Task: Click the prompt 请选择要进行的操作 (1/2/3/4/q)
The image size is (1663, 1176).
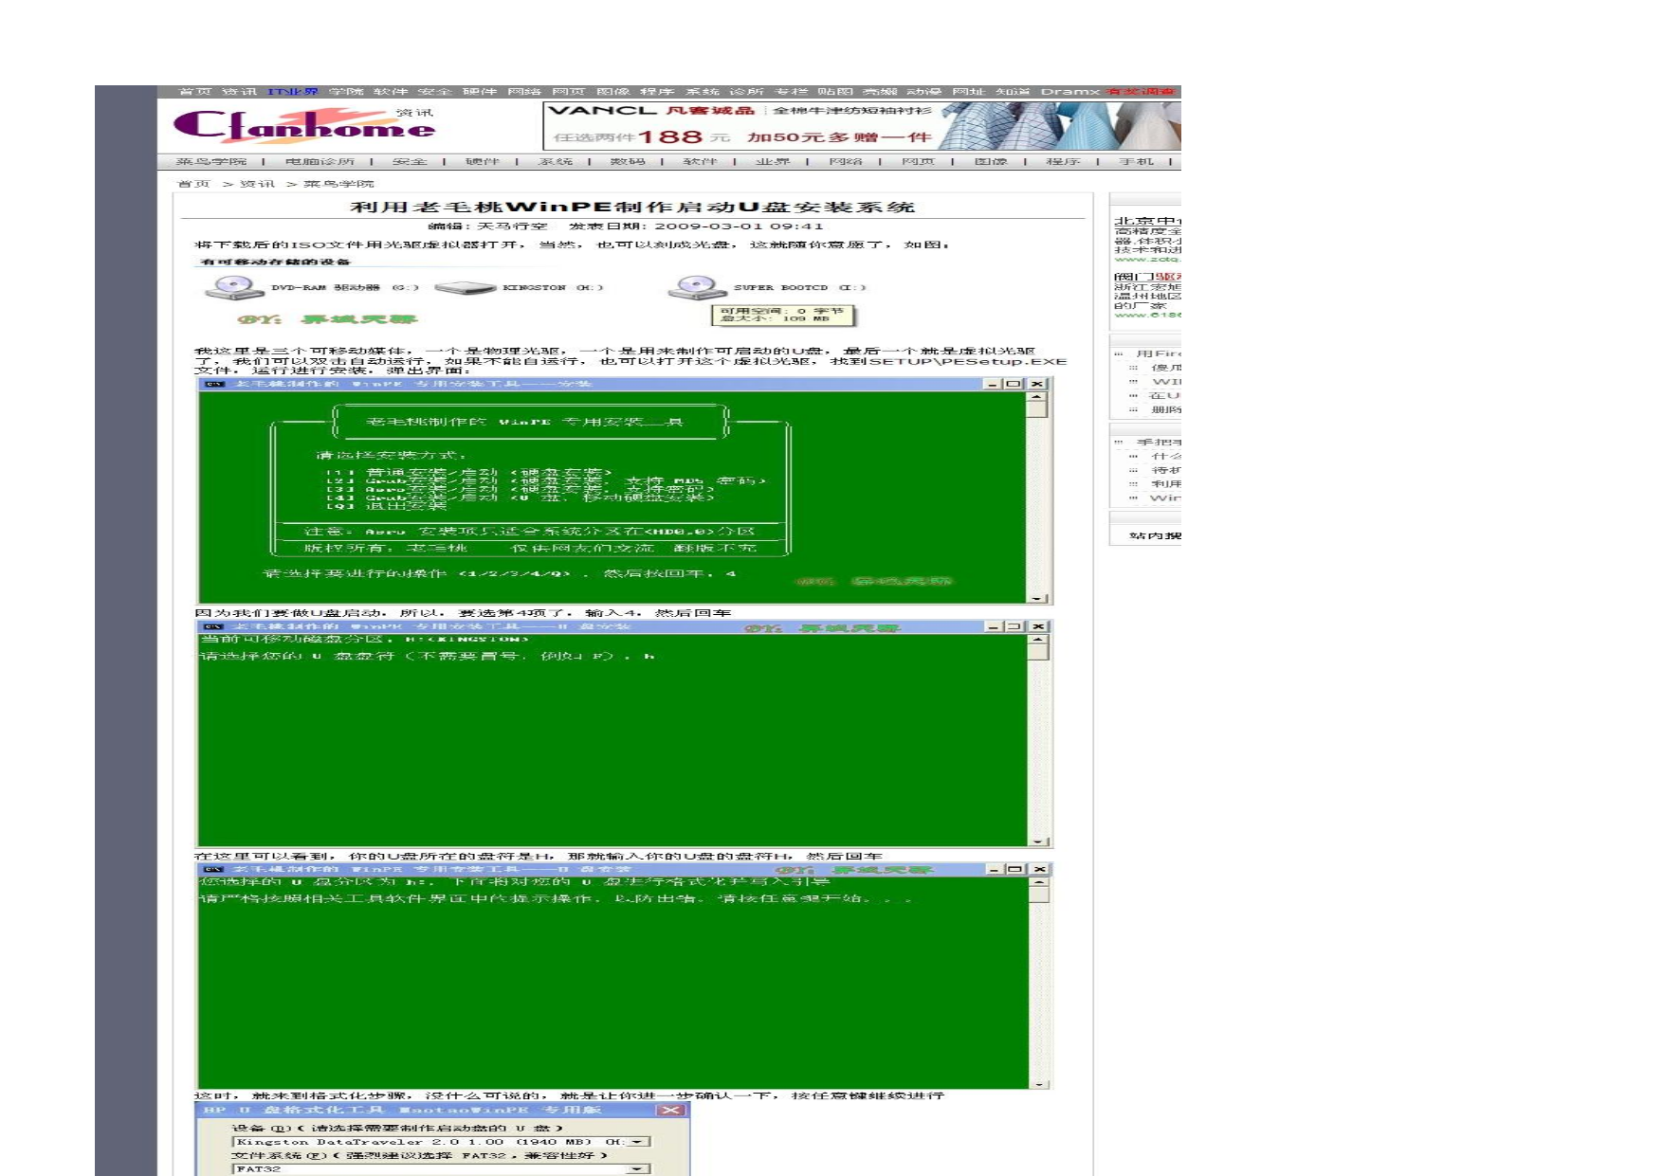Action: [x=500, y=573]
